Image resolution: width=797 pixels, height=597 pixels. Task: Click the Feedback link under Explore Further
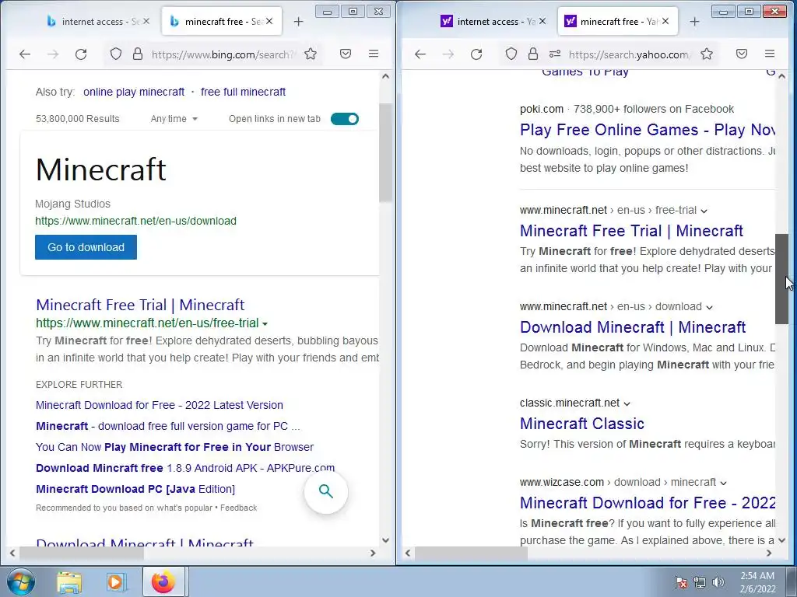[x=238, y=508]
